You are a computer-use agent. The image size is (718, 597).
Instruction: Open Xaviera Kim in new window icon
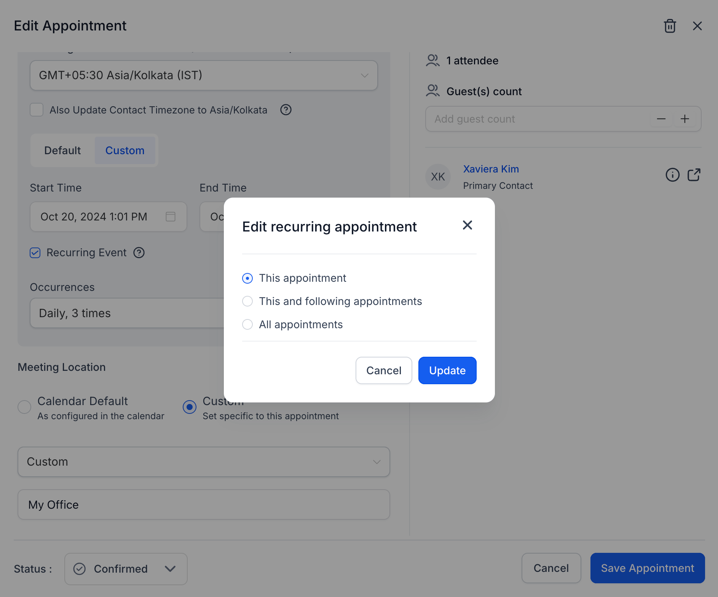coord(694,175)
